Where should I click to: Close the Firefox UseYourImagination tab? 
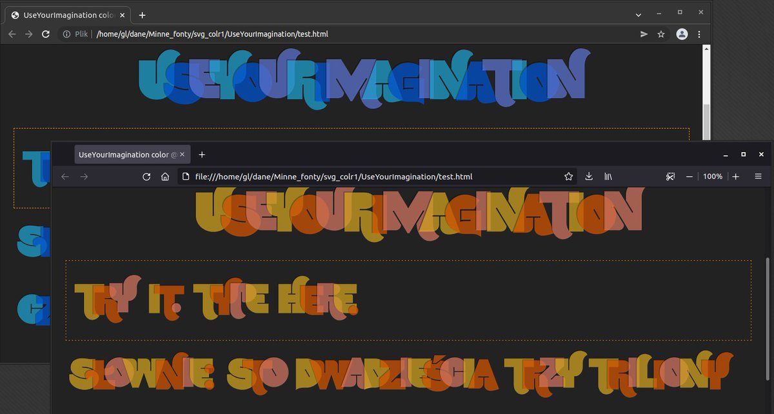183,155
